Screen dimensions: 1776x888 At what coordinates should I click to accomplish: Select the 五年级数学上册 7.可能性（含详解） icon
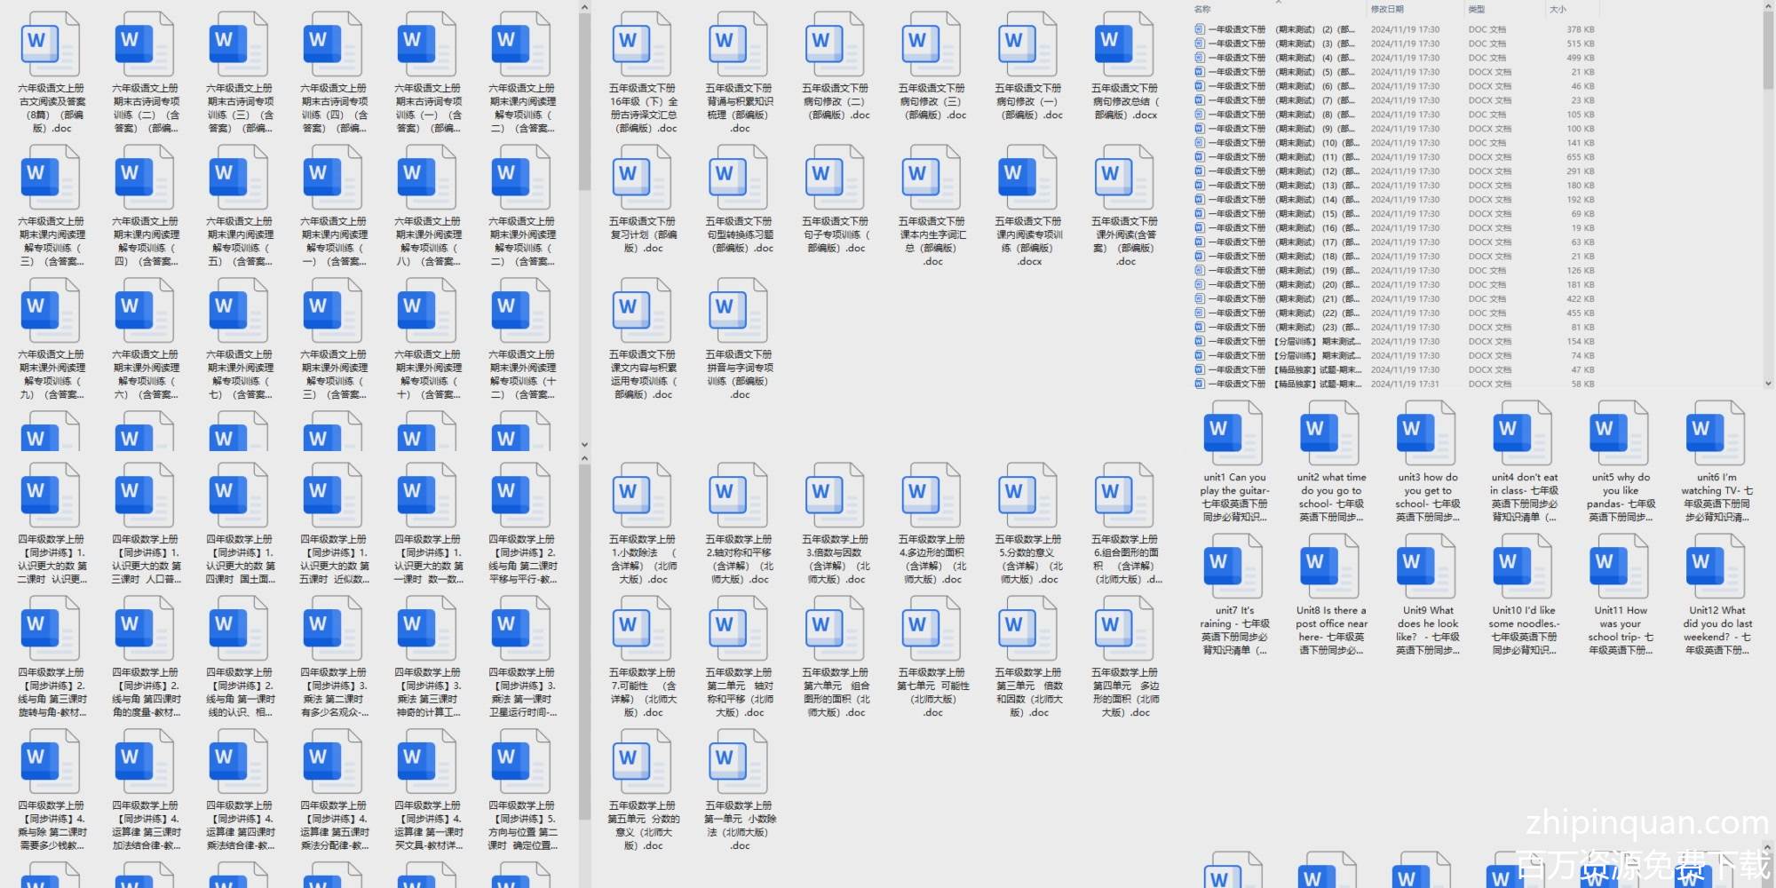[643, 629]
